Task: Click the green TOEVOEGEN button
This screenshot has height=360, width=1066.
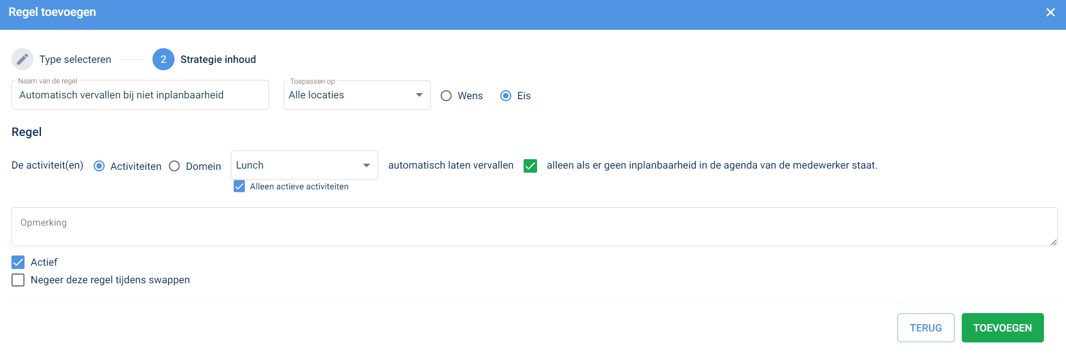Action: point(1002,327)
